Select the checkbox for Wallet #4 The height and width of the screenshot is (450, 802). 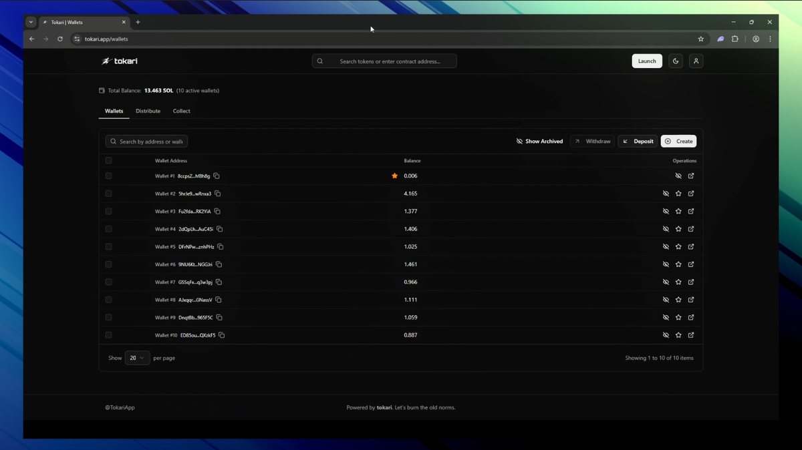tap(108, 228)
